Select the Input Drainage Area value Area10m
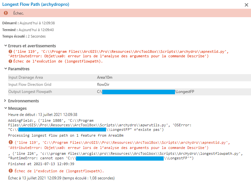 (x=105, y=77)
